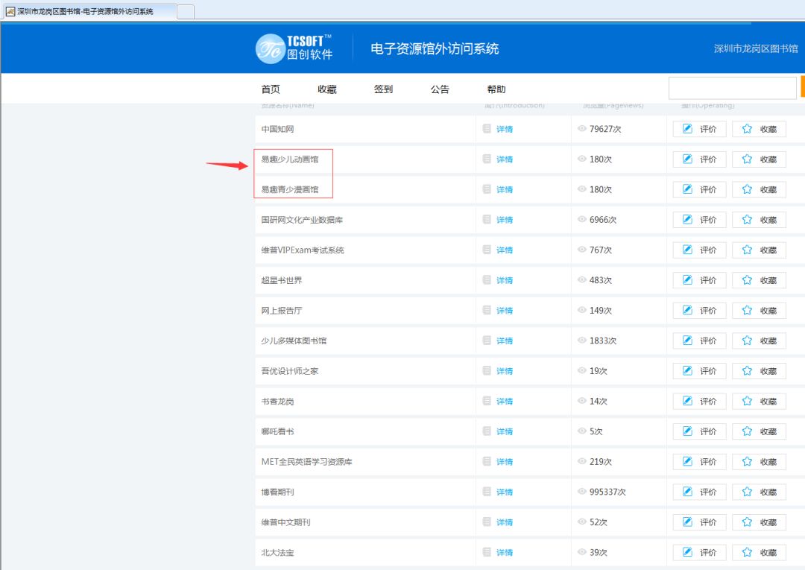Open 详情 for 易趣青少漫画馆
The height and width of the screenshot is (570, 805).
tap(504, 190)
